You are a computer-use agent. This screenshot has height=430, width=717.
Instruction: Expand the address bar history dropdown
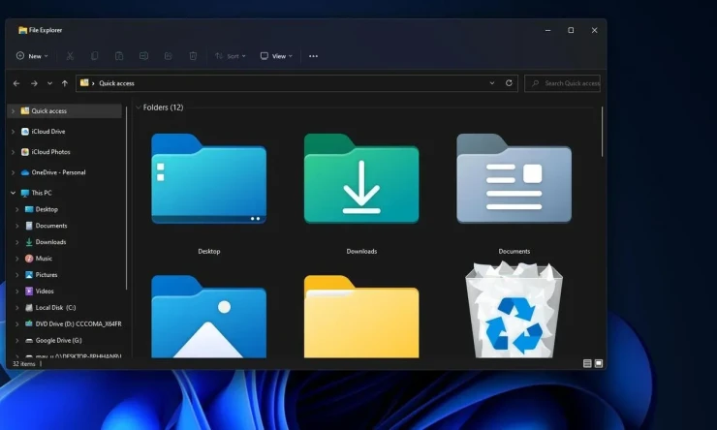click(492, 83)
